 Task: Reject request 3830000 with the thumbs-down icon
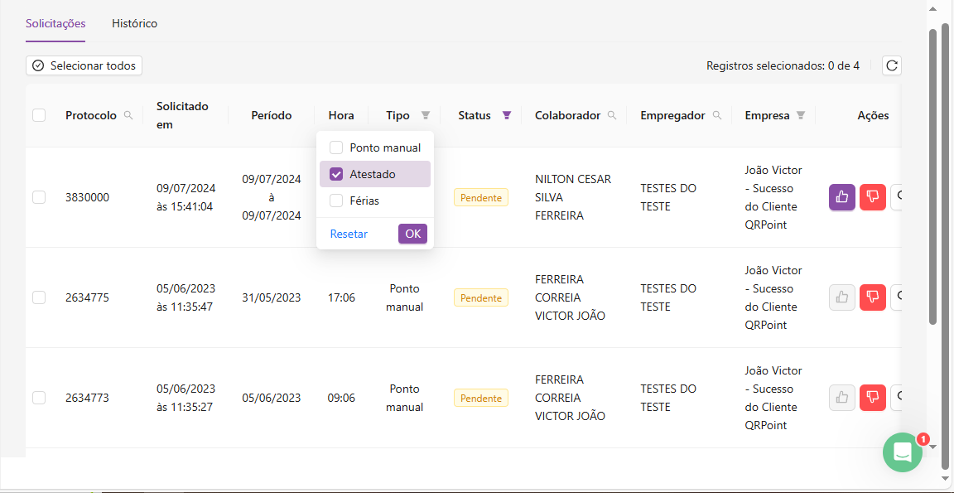click(872, 197)
